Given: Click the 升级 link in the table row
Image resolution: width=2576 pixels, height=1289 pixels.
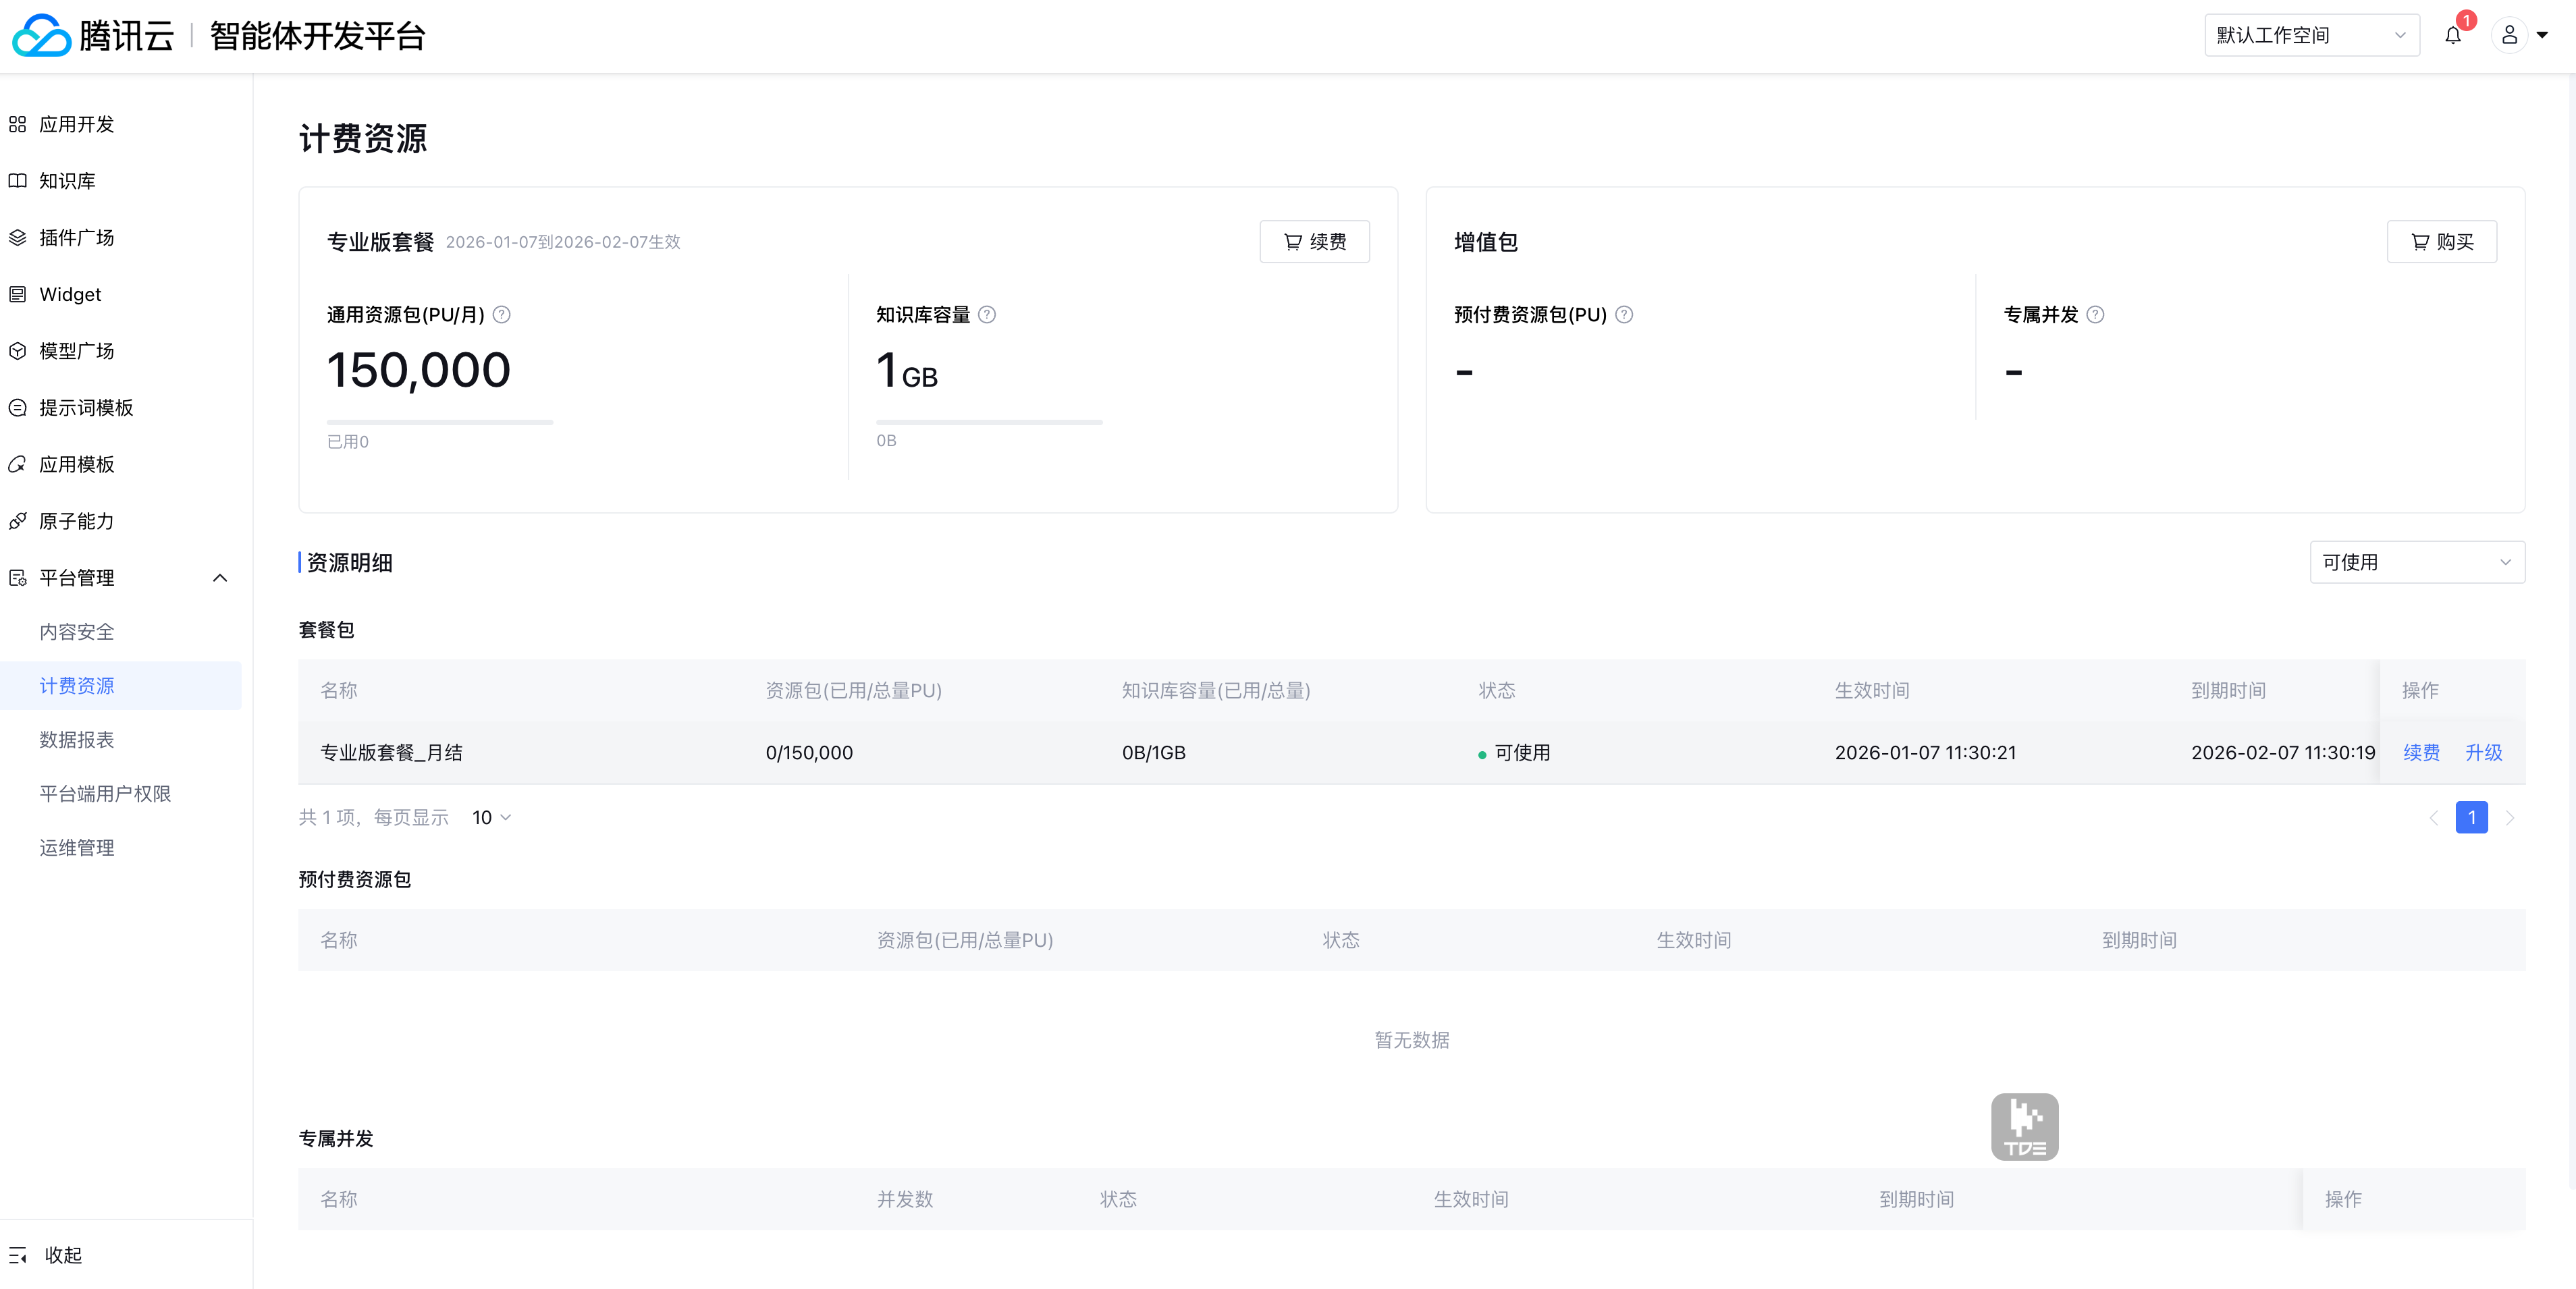Looking at the screenshot, I should [2483, 753].
